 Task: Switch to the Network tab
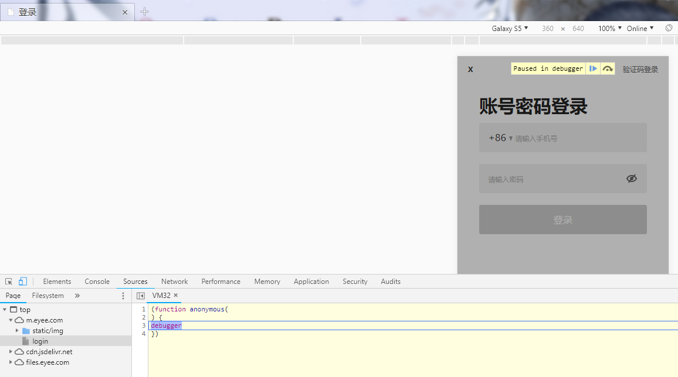pos(174,281)
